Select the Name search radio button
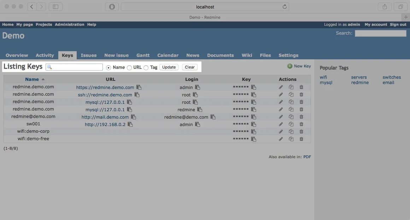Image resolution: width=410 pixels, height=220 pixels. [x=109, y=67]
